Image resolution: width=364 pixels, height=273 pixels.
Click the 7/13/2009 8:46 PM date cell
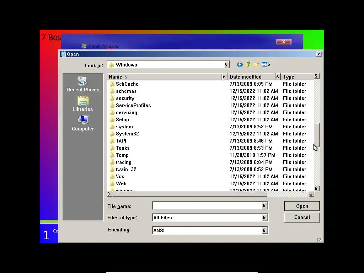tap(251, 141)
